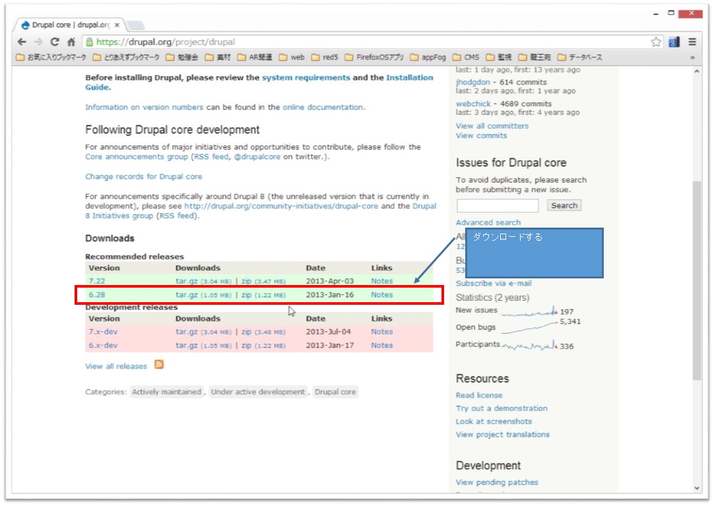Open the 素材 bookmark folder
This screenshot has height=506, width=714.
(x=218, y=57)
